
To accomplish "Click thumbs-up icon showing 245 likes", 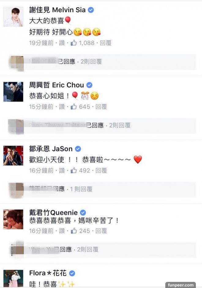I will coord(73,231).
